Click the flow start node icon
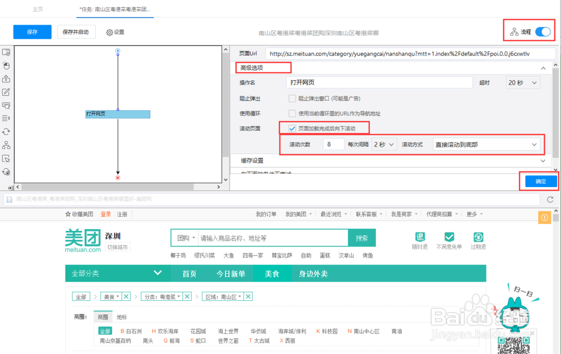The height and width of the screenshot is (354, 561). pos(118,51)
